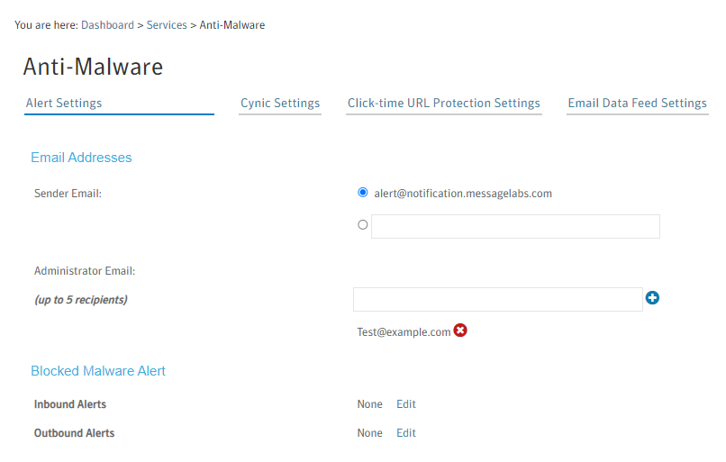Viewport: 726px width, 462px height.
Task: Click the custom sender email text field
Action: click(x=515, y=226)
